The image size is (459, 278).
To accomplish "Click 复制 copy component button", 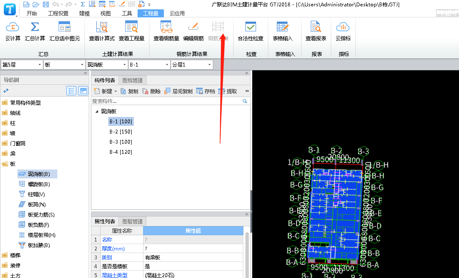I will [130, 92].
